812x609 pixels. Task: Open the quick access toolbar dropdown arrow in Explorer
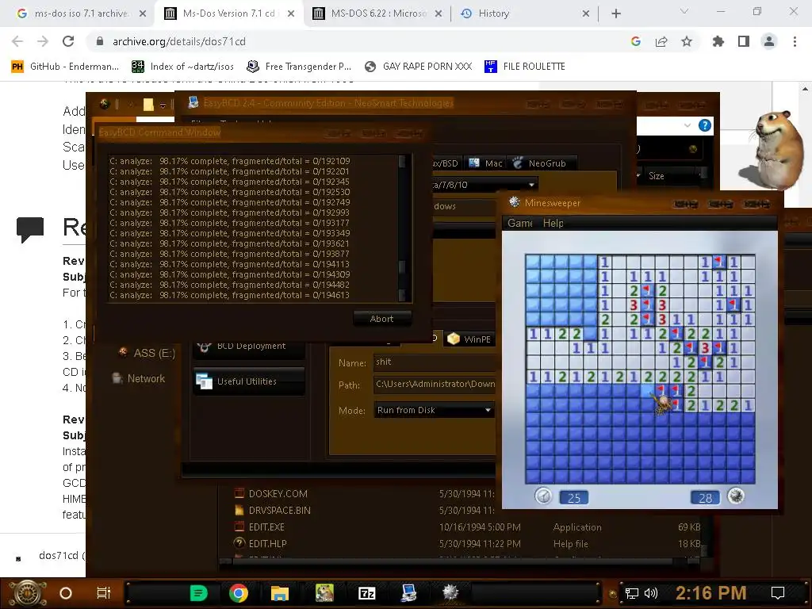pyautogui.click(x=163, y=105)
